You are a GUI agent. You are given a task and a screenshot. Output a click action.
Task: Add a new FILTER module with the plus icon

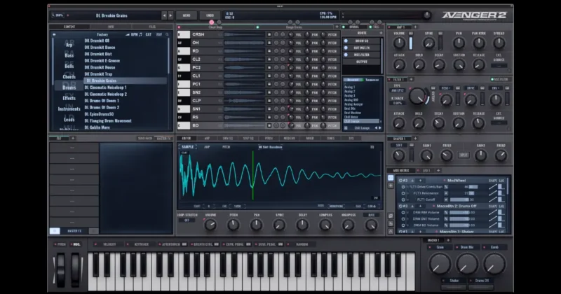point(411,79)
